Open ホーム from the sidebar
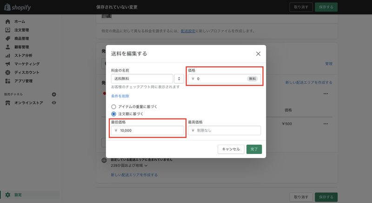Image resolution: width=372 pixels, height=203 pixels. 20,21
